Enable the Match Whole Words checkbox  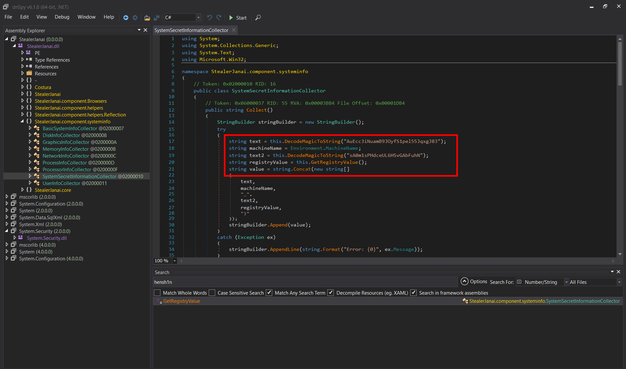coord(157,293)
